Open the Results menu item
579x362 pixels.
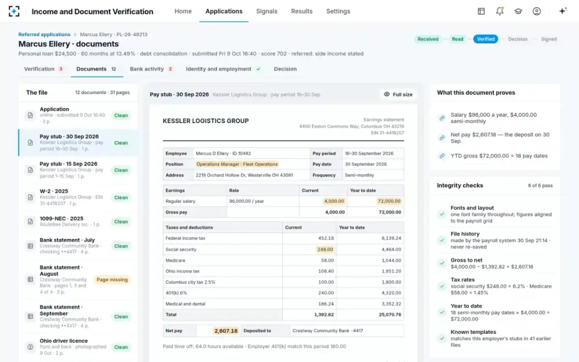302,11
